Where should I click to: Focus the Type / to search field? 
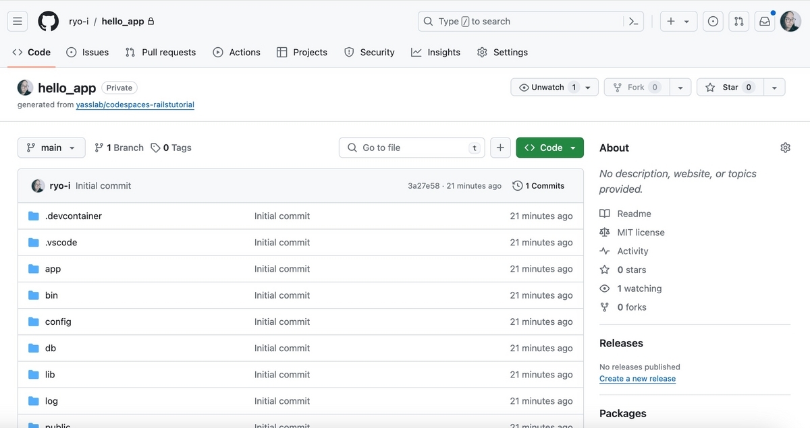tap(531, 22)
